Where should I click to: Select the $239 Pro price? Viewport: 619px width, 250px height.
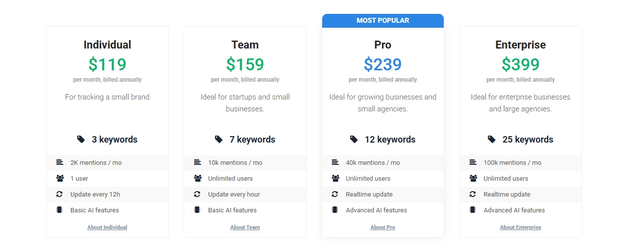(383, 64)
